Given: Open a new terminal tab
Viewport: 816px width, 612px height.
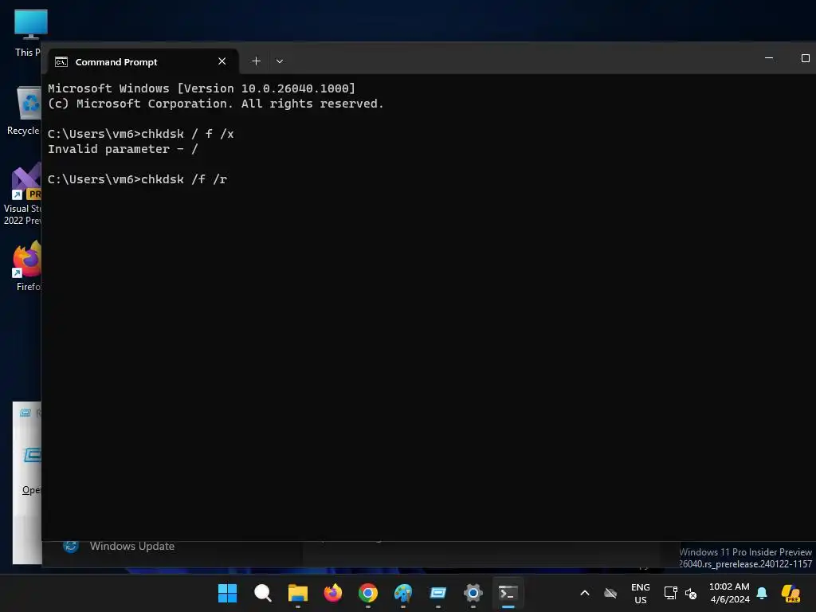Looking at the screenshot, I should point(256,61).
